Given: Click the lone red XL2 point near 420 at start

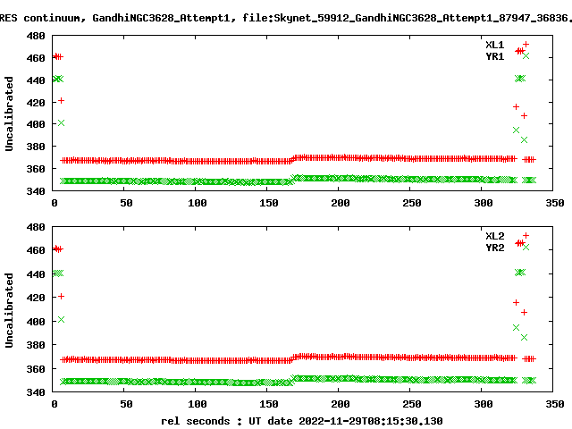Looking at the screenshot, I should tap(62, 296).
